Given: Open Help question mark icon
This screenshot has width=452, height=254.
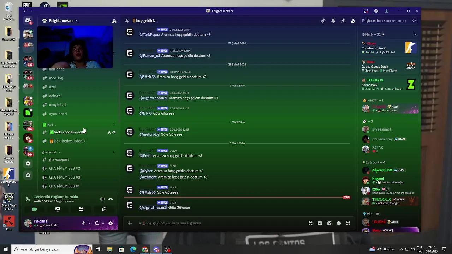Looking at the screenshot, I should point(376,11).
